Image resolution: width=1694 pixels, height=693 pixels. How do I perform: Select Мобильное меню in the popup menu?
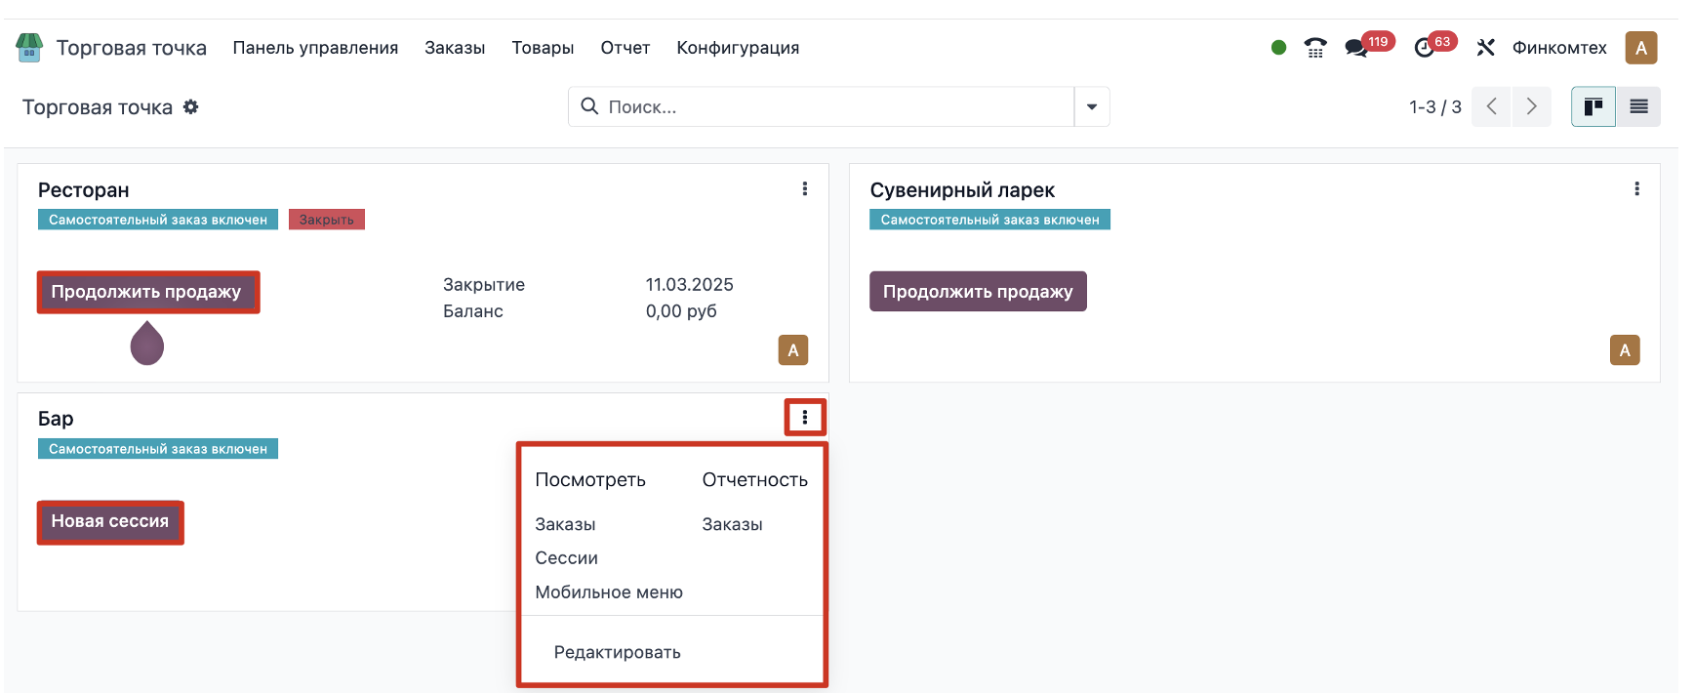point(609,592)
